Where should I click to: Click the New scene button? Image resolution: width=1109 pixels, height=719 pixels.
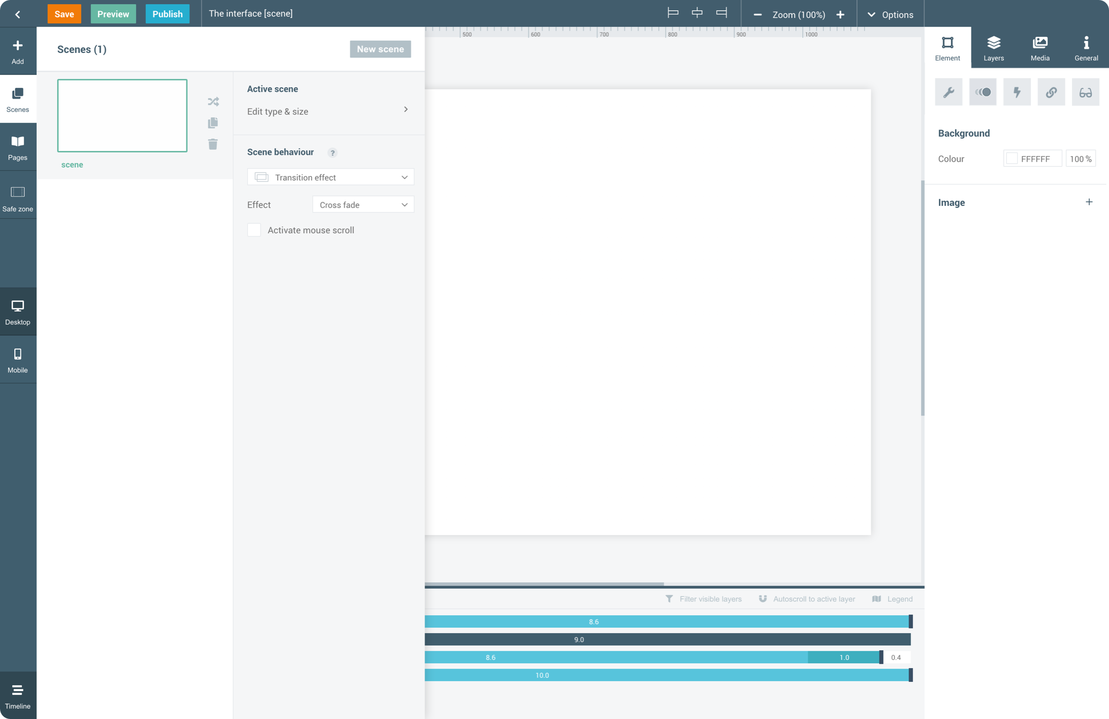point(380,49)
